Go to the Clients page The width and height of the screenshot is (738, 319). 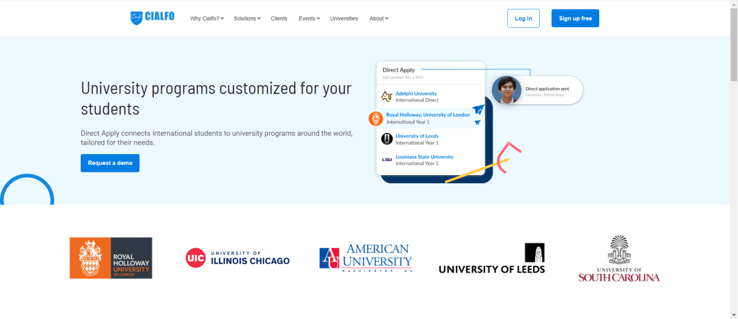tap(279, 18)
